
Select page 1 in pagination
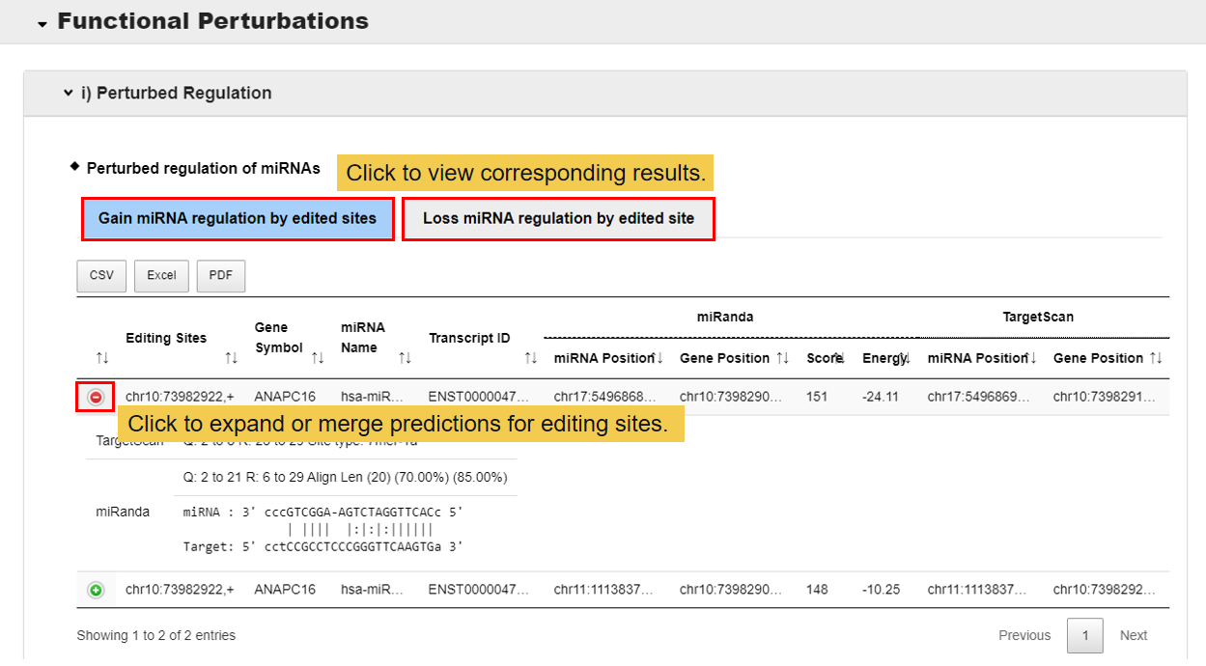click(x=1085, y=635)
